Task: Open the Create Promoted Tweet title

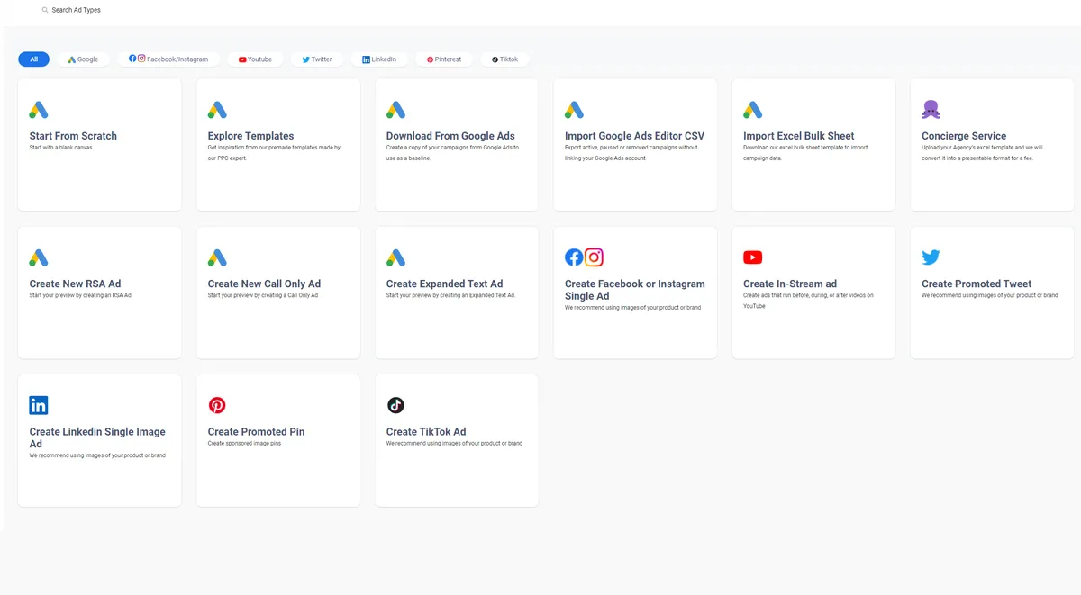Action: (x=977, y=284)
